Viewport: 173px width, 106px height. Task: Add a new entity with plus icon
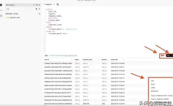click(x=39, y=14)
